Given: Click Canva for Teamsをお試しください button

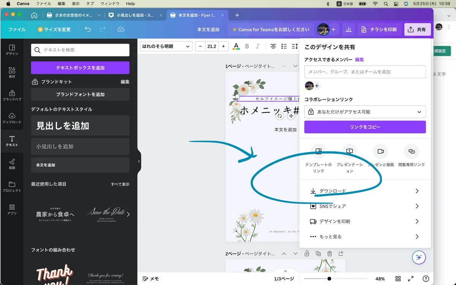Looking at the screenshot, I should (x=271, y=29).
